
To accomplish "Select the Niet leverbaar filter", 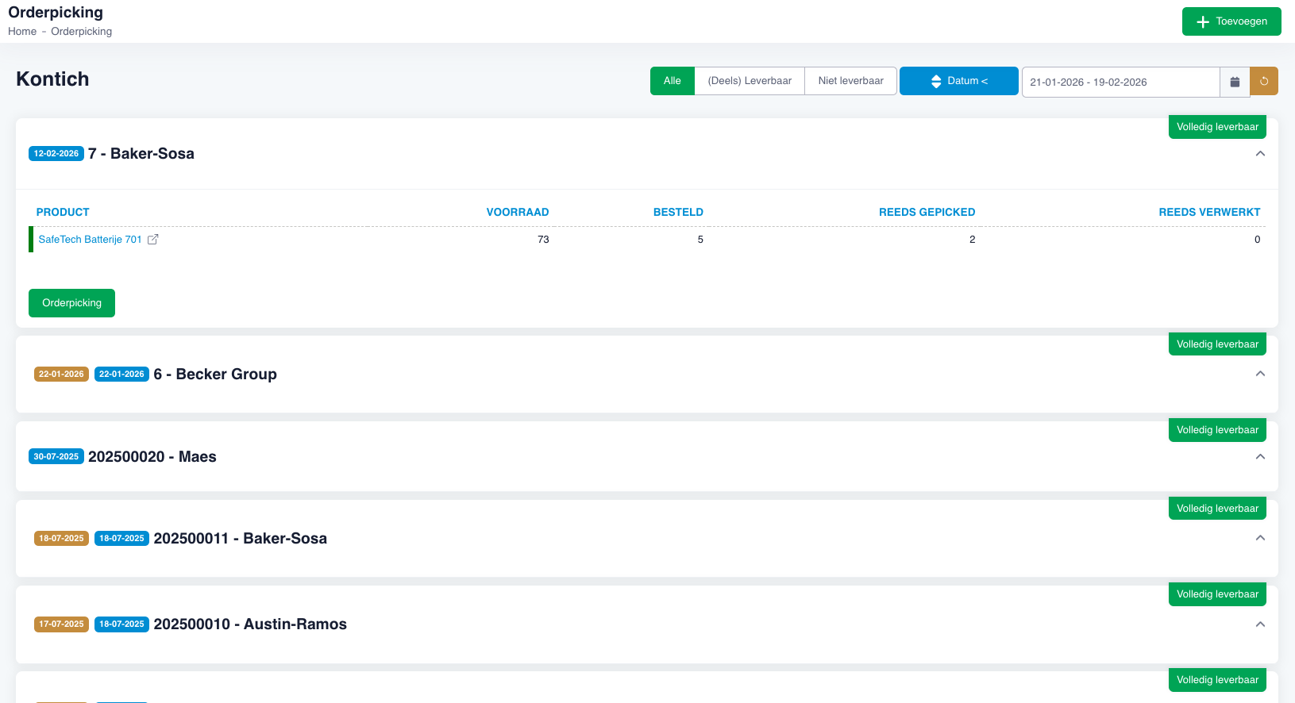I will click(x=850, y=81).
